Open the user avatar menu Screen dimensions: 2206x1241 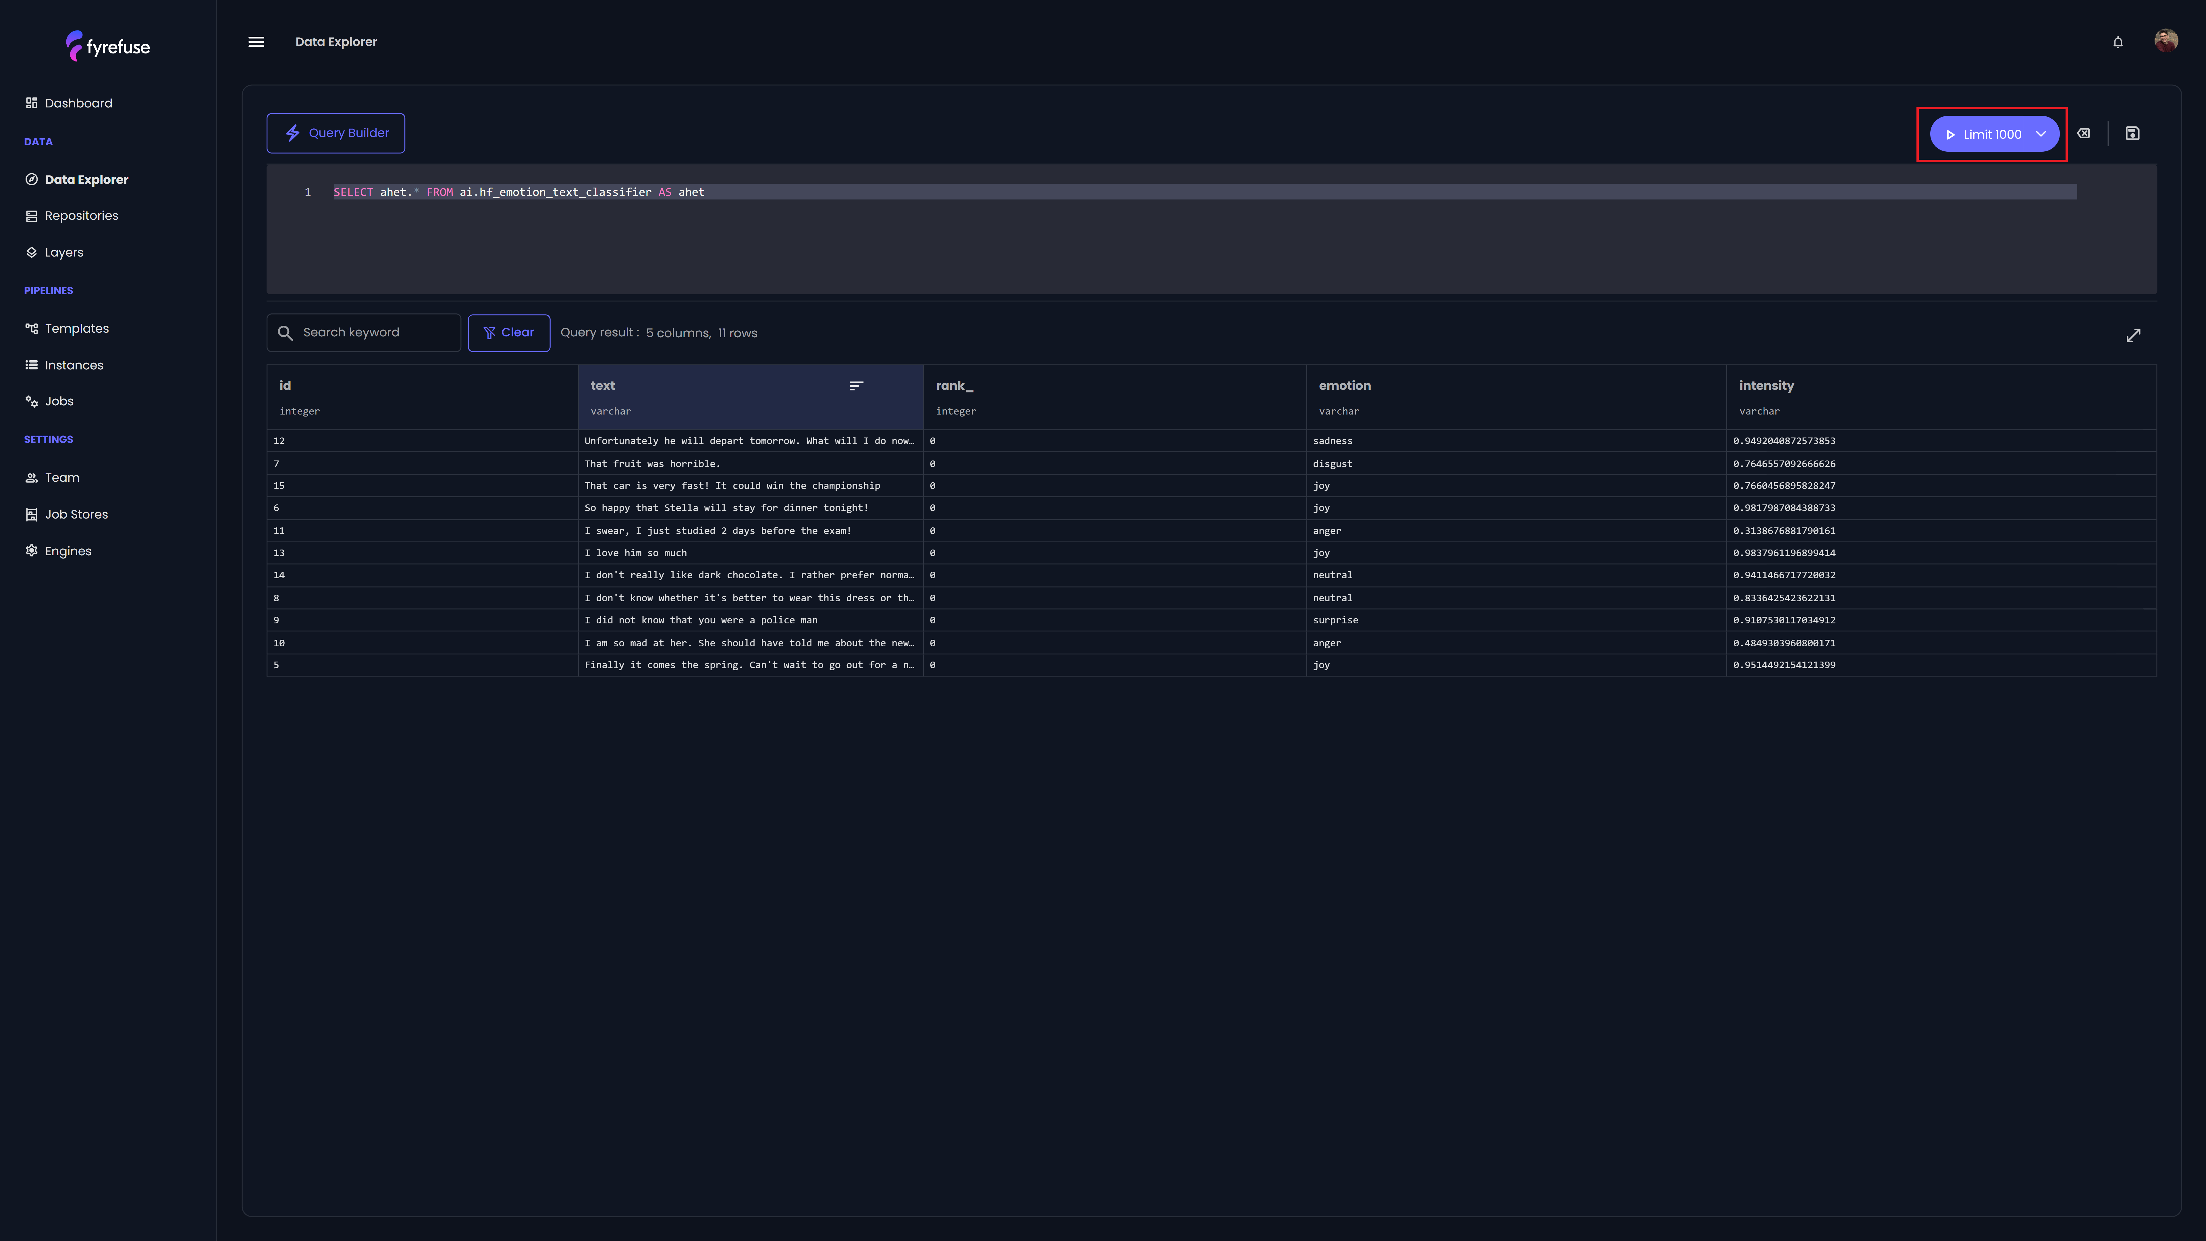point(2166,40)
